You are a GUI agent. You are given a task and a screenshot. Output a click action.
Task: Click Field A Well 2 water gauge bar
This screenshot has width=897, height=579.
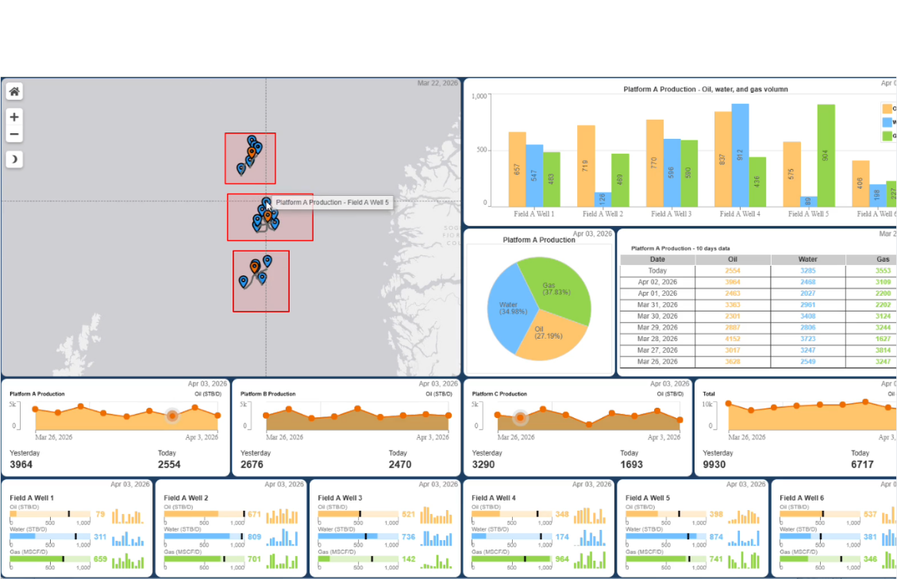204,536
